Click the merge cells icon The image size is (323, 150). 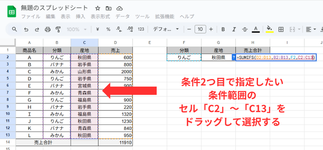[293, 29]
